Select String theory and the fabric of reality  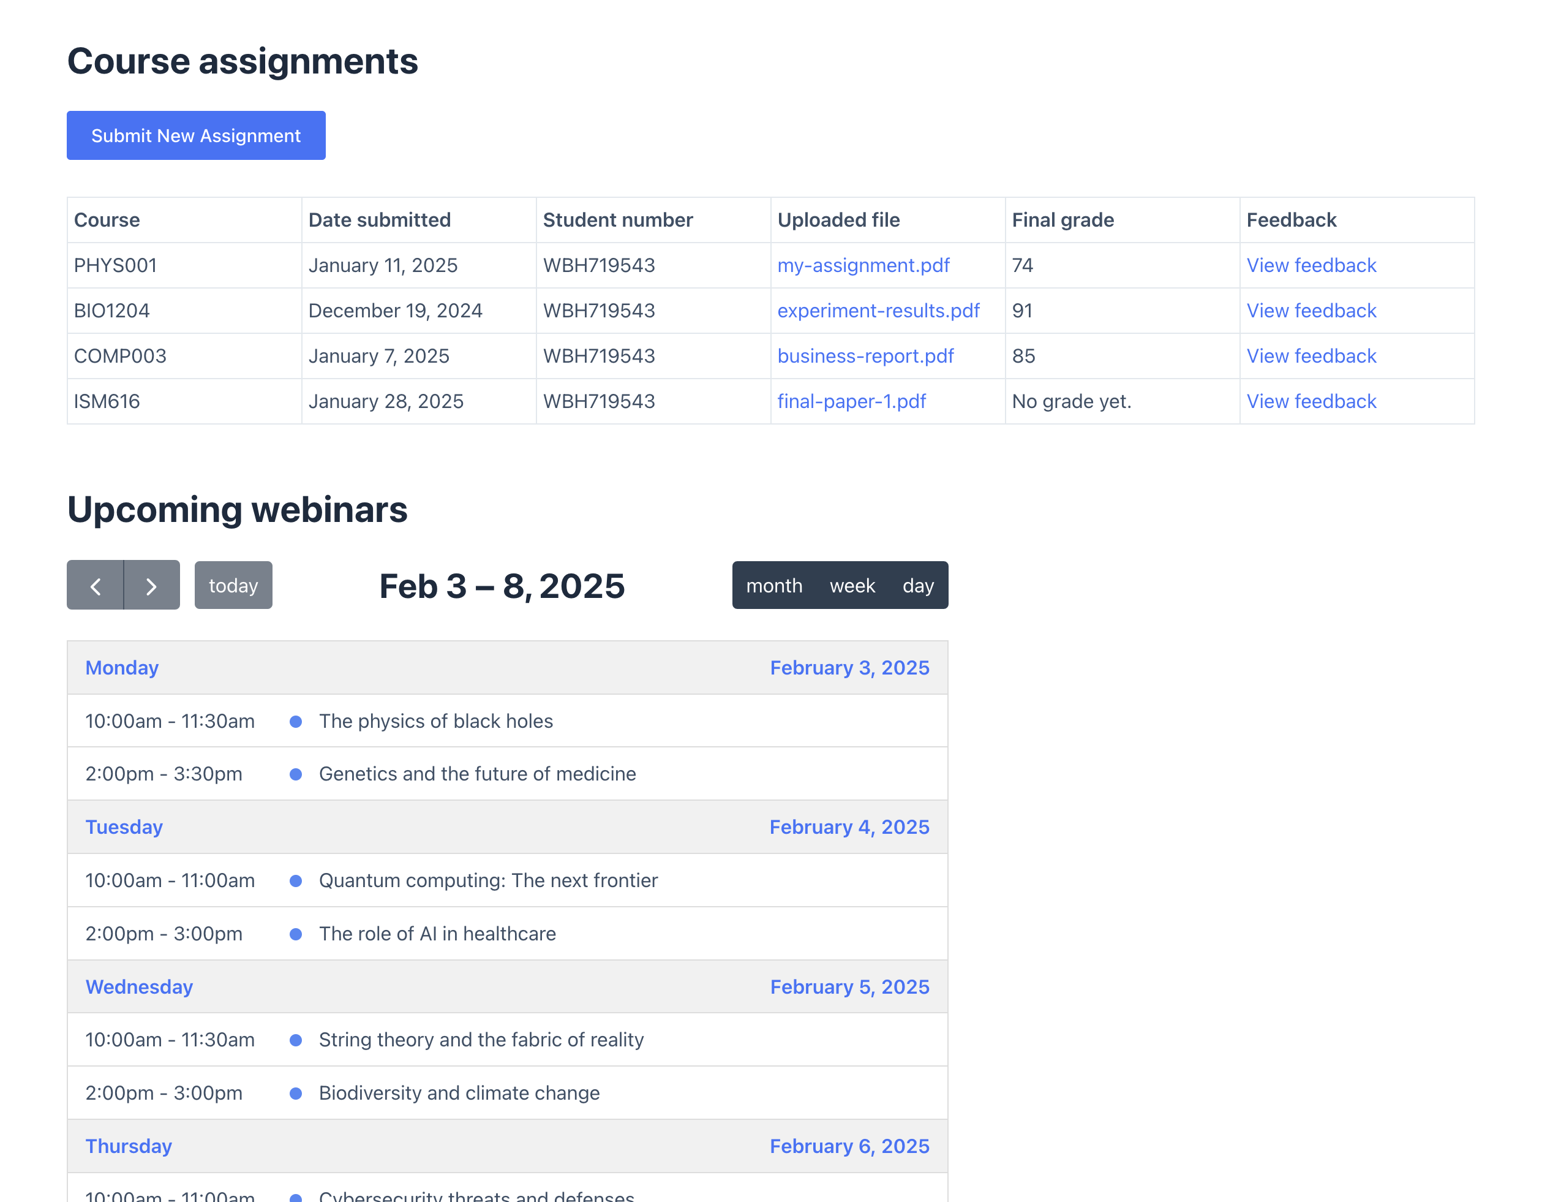508,1040
